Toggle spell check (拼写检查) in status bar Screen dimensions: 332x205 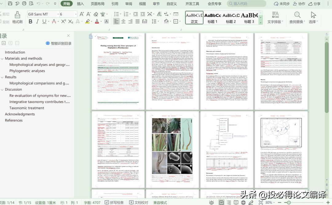point(114,203)
